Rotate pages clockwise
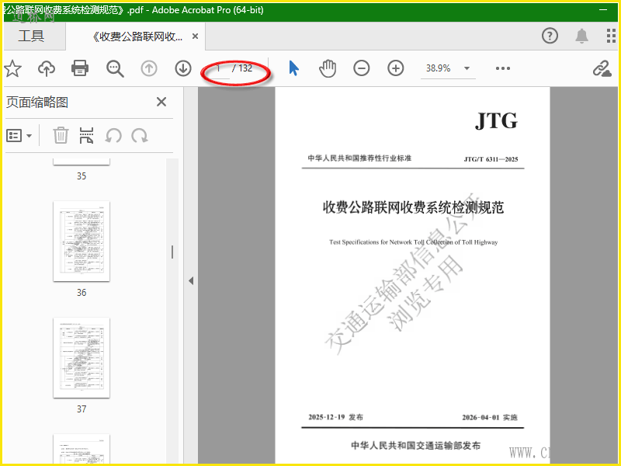 coord(140,135)
